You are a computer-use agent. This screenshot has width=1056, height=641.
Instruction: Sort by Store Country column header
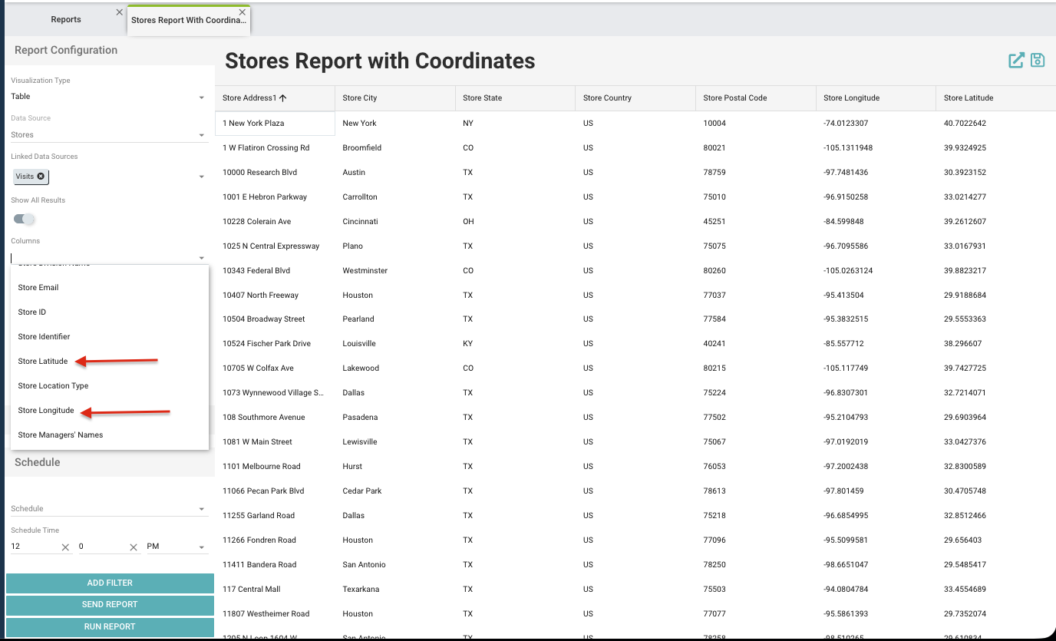tap(635, 98)
